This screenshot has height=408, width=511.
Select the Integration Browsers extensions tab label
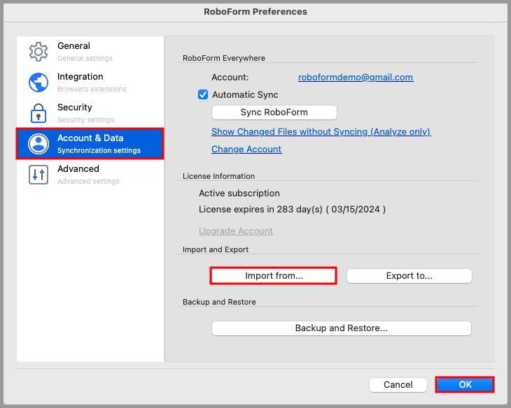click(x=80, y=77)
